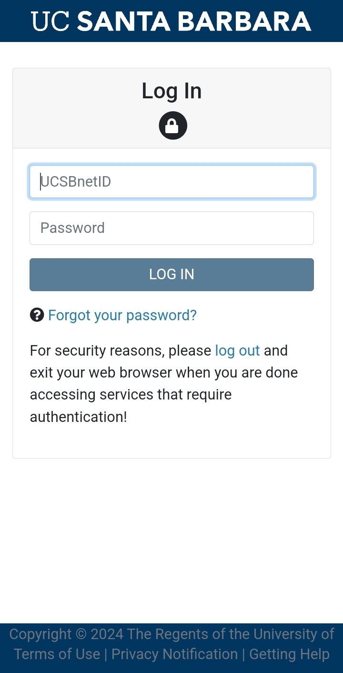The image size is (343, 673).
Task: Click the Copyright 2024 Regents footer text
Action: point(171,634)
